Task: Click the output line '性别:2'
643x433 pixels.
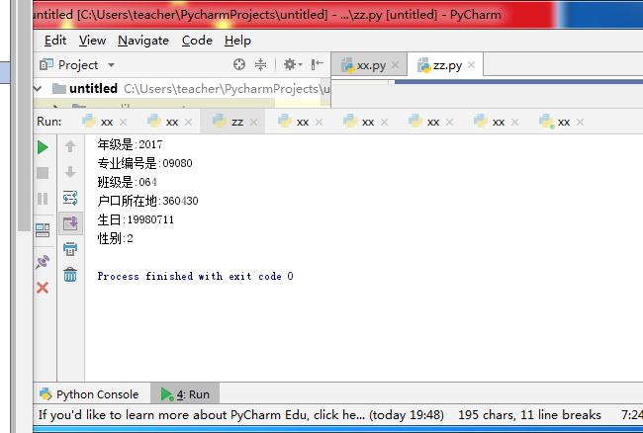Action: point(115,238)
